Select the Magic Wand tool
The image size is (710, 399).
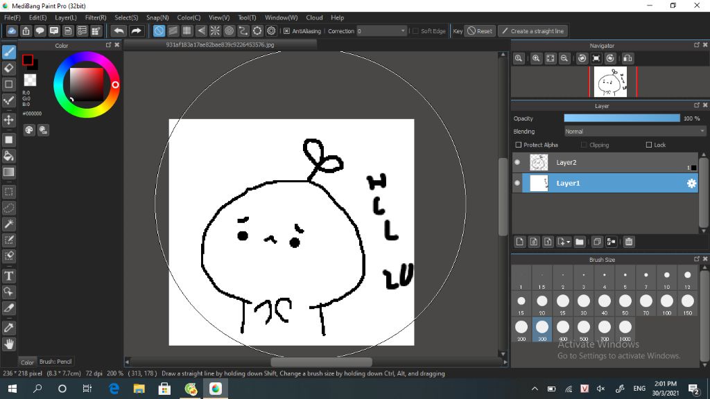click(x=8, y=224)
